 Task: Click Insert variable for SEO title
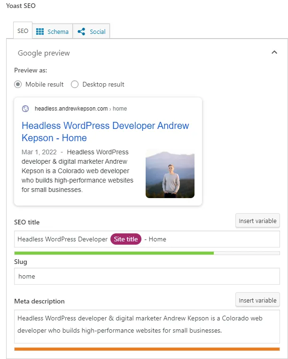pyautogui.click(x=257, y=221)
